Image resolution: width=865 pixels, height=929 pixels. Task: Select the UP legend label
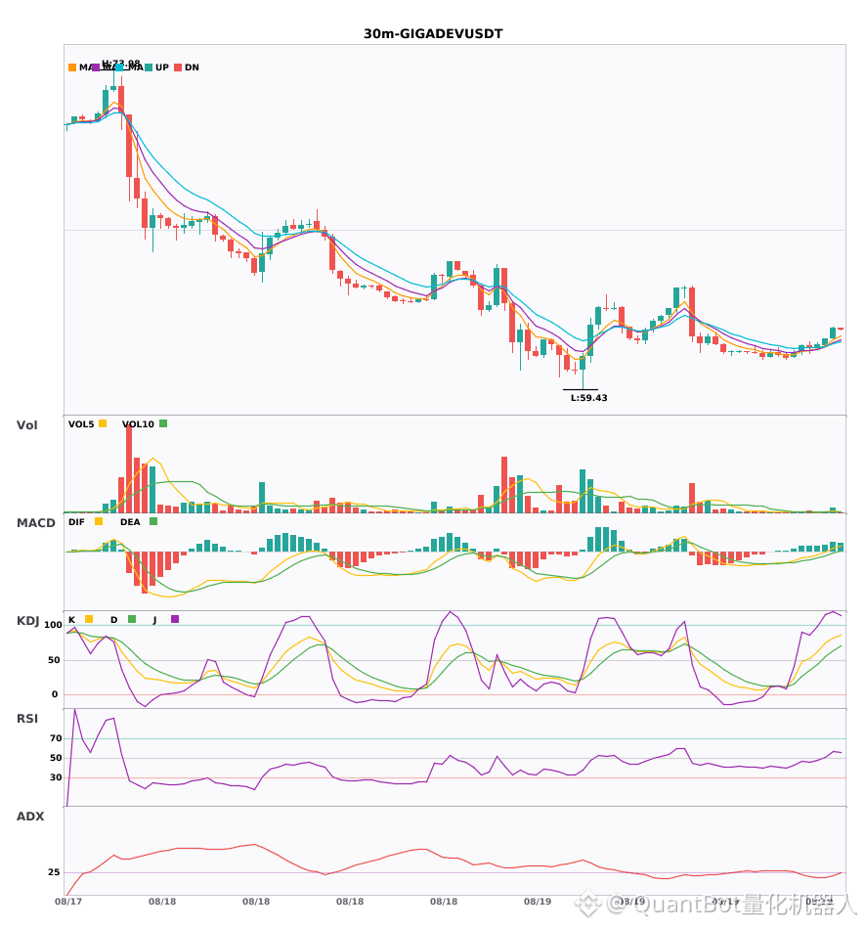pyautogui.click(x=162, y=67)
